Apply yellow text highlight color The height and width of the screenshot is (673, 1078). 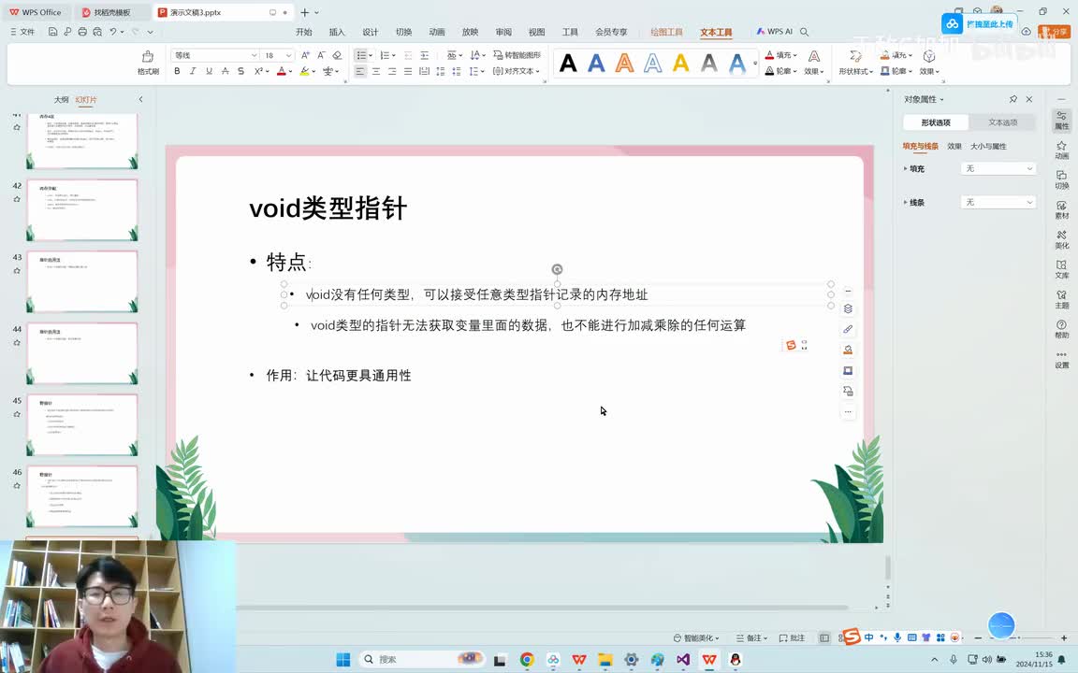(304, 71)
